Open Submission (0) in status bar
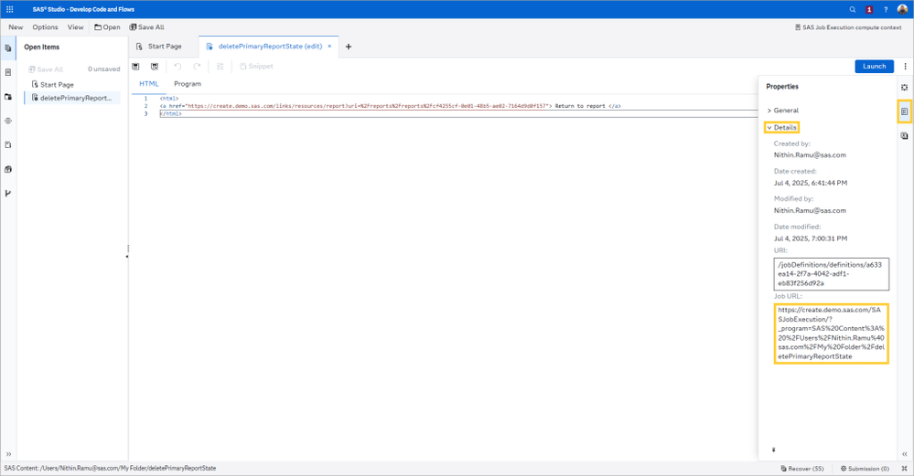Viewport: 914px width, 476px height. click(x=865, y=469)
